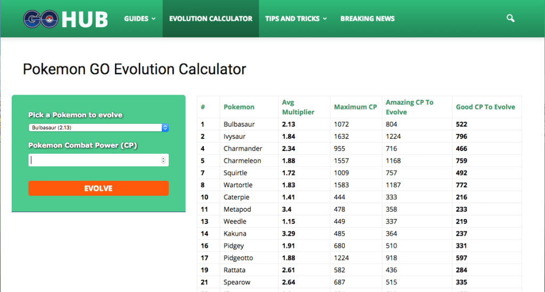Select Spearow in the table
The width and height of the screenshot is (545, 292).
[237, 282]
